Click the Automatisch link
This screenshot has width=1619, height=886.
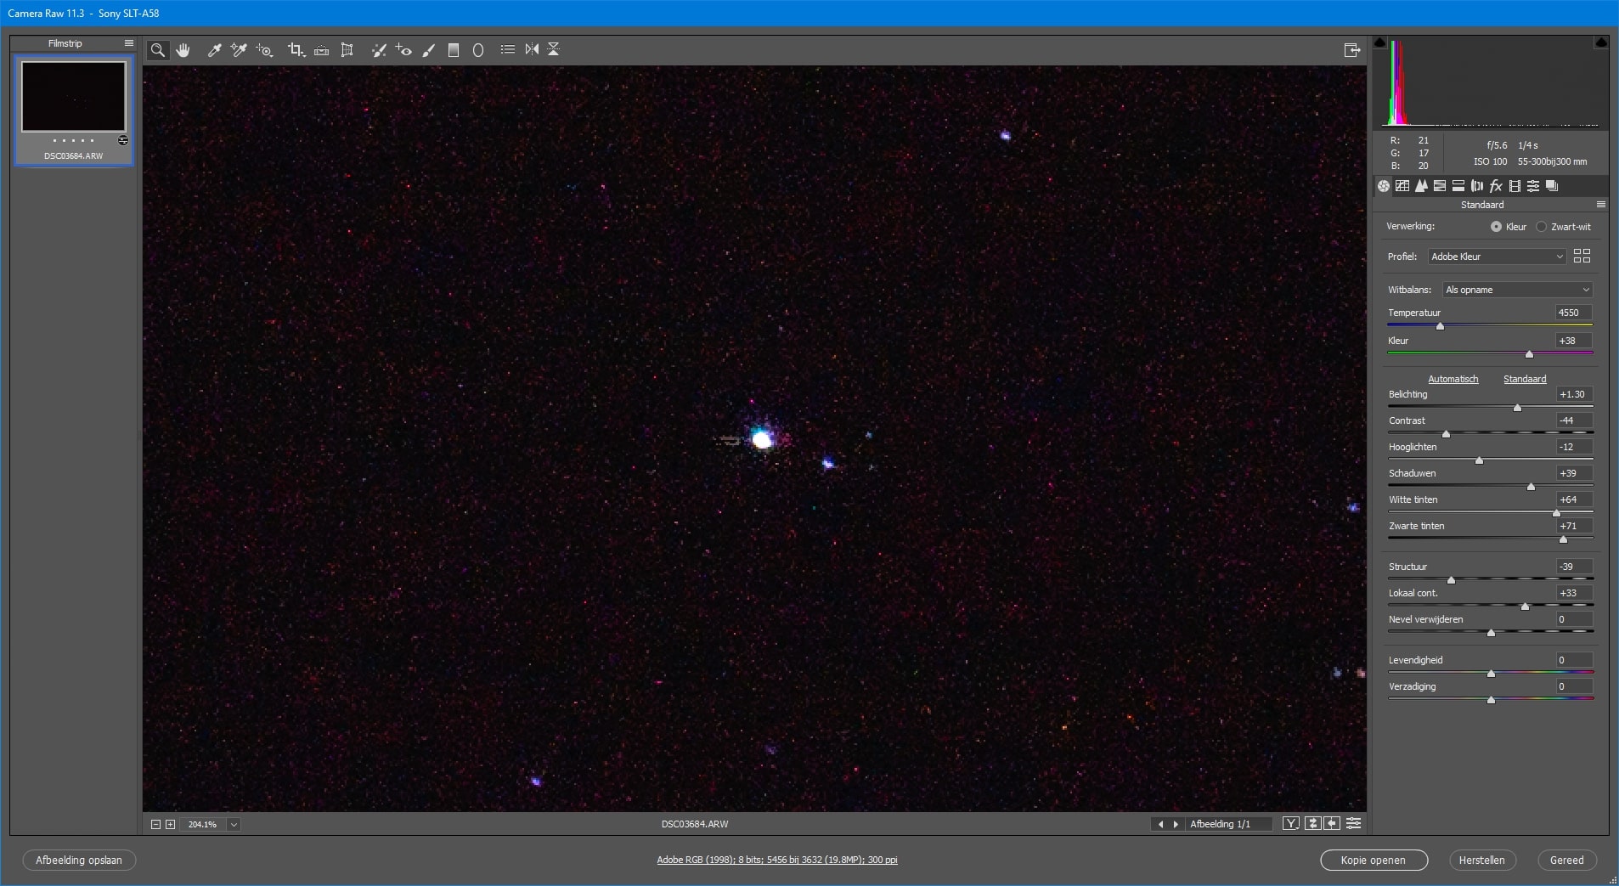click(1453, 379)
